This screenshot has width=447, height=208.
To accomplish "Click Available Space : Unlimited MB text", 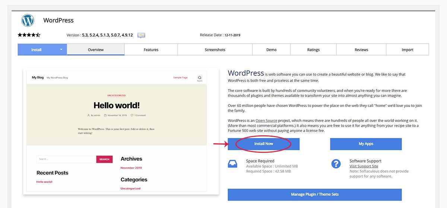I will point(272,166).
